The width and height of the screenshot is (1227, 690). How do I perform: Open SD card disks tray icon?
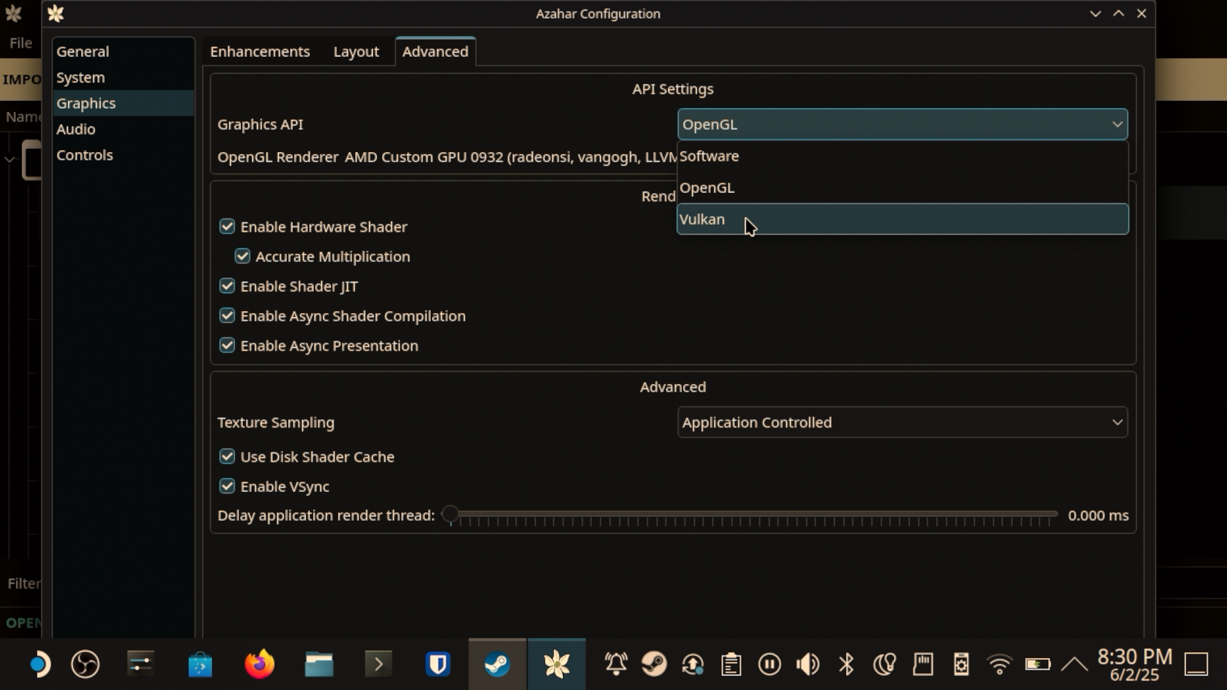coord(923,664)
